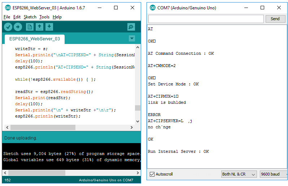The height and width of the screenshot is (186, 288).
Task: Maximize the COM7 serial monitor window
Action: (x=262, y=8)
